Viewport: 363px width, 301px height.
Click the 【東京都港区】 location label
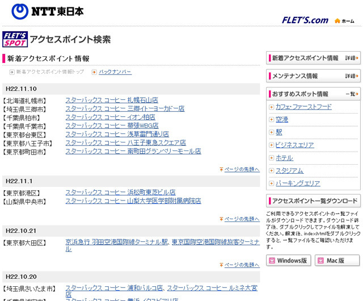pos(22,193)
